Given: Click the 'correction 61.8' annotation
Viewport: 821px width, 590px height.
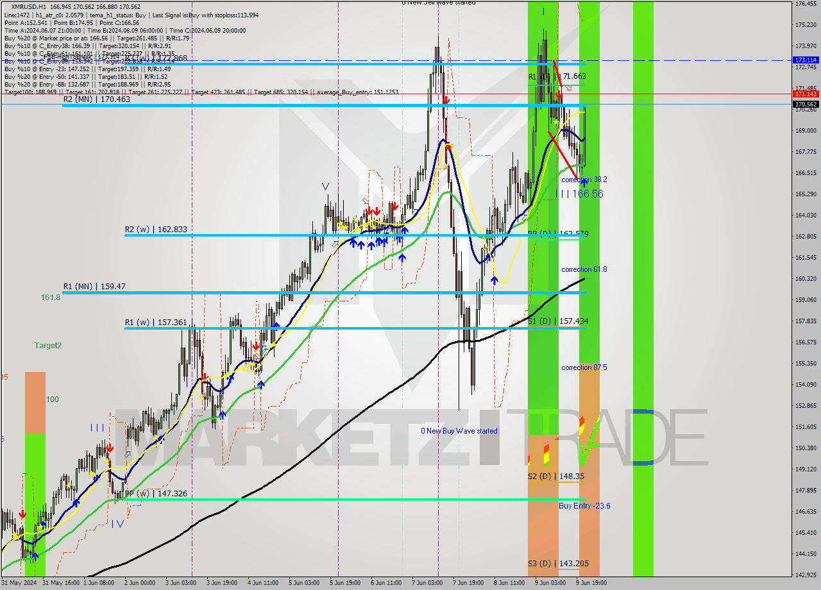Looking at the screenshot, I should click(584, 269).
